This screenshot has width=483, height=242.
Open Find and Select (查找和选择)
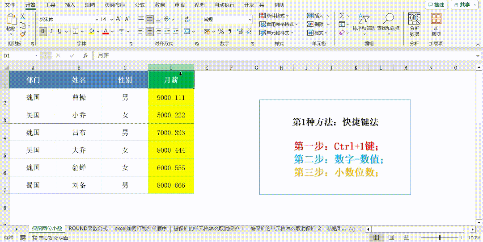389,24
